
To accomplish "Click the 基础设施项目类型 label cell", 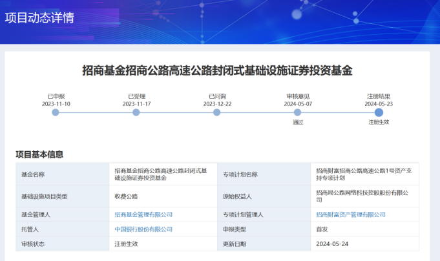I will 62,196.
